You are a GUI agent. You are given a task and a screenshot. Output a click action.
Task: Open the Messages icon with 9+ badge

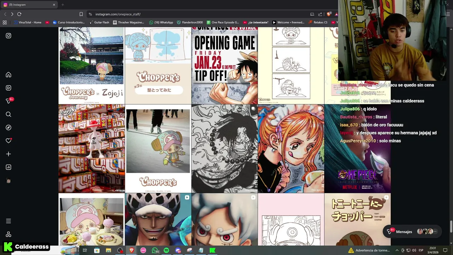[x=8, y=101]
